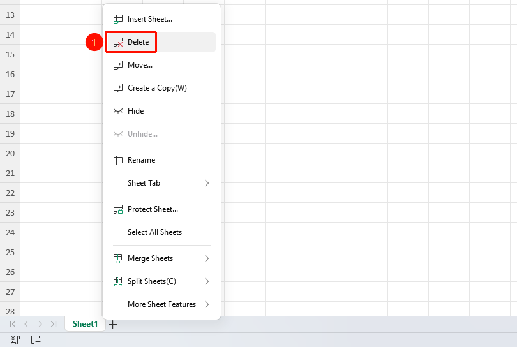Viewport: 517px width, 347px height.
Task: Choose Insert Sheet... from context menu
Action: tap(161, 19)
